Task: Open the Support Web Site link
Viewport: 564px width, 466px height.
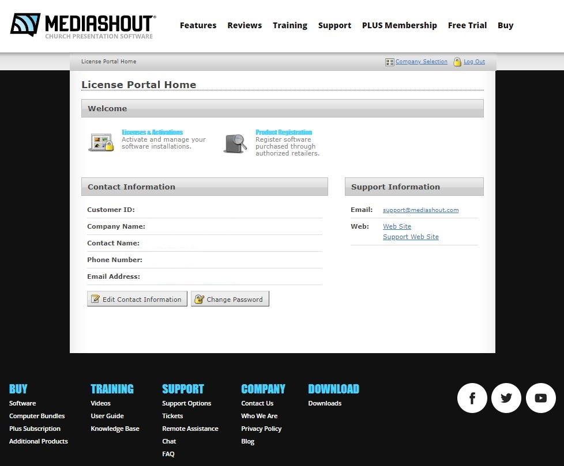Action: pyautogui.click(x=411, y=237)
